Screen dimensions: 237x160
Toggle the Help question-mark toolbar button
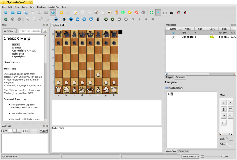pyautogui.click(x=53, y=12)
